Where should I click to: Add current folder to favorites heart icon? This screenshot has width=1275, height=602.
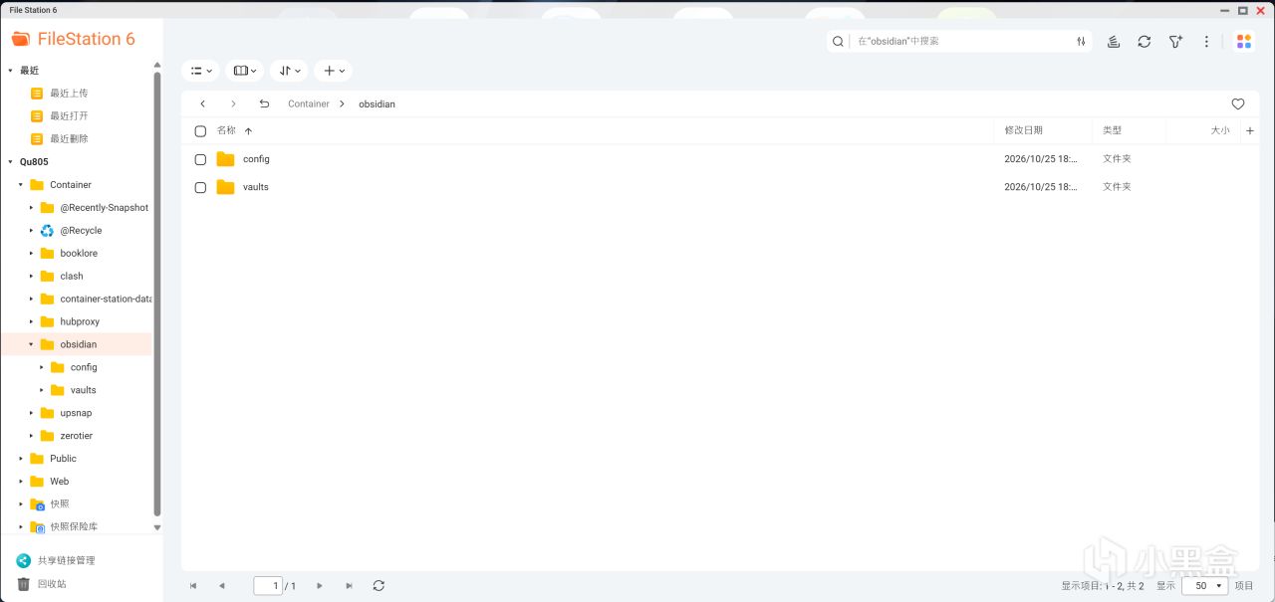click(x=1238, y=103)
